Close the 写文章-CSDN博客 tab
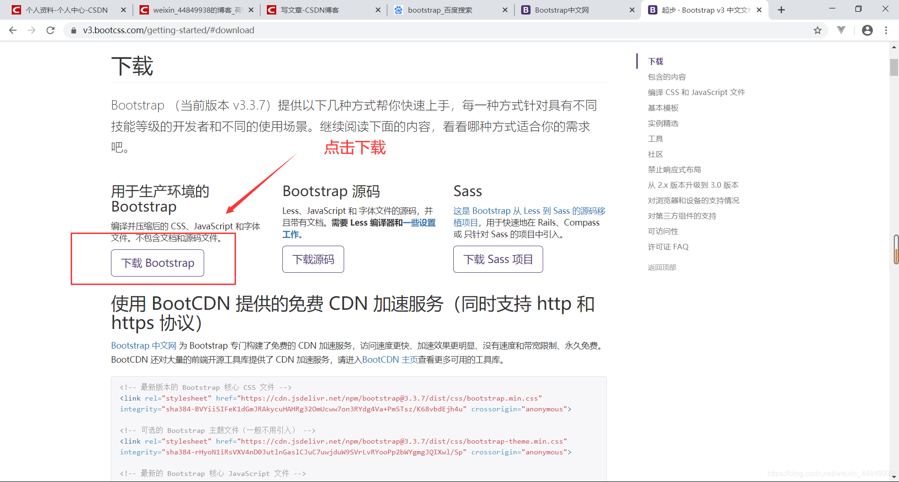Image resolution: width=899 pixels, height=482 pixels. [378, 10]
